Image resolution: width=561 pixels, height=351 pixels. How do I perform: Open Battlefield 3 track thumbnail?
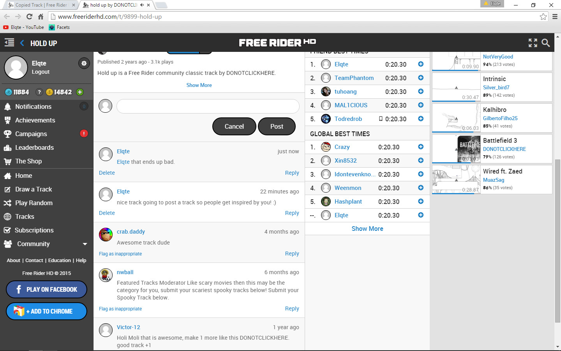tap(456, 149)
